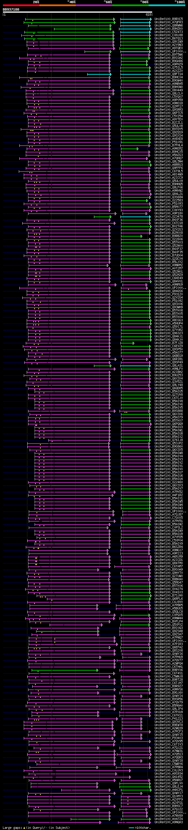Select label UniRef100_B4XF37
This screenshot has height=830, width=188.
click(169, 249)
